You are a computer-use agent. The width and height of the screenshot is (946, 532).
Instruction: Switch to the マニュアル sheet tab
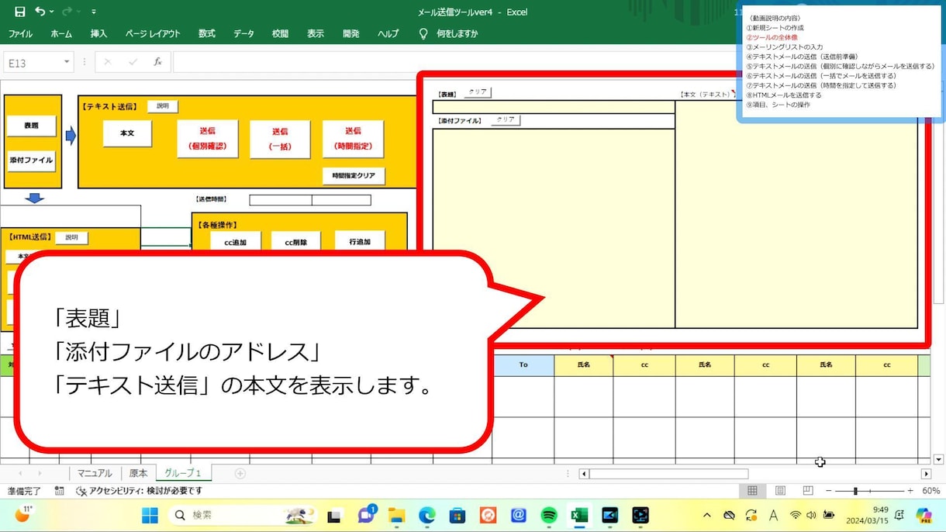[x=95, y=473]
